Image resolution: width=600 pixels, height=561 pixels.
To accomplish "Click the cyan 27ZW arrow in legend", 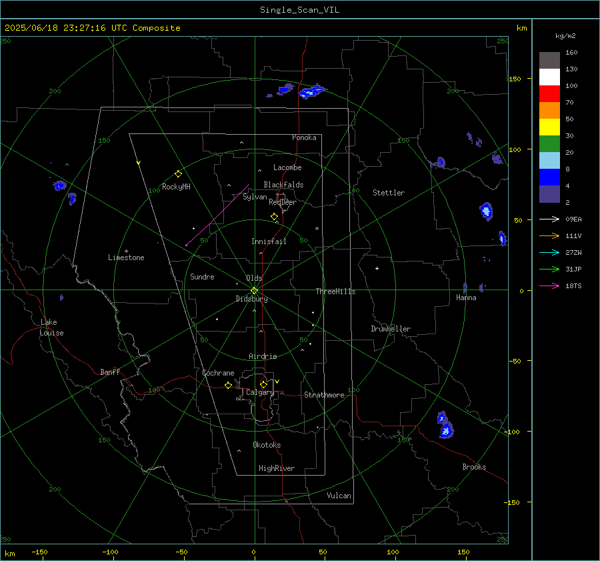I will (549, 252).
